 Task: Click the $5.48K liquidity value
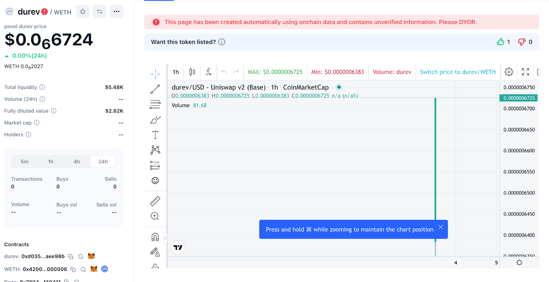point(114,87)
